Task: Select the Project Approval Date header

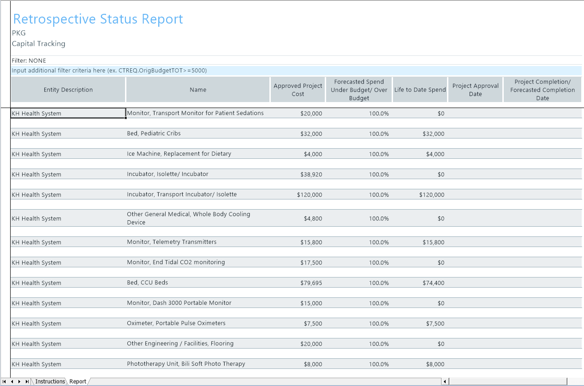Action: (x=475, y=90)
